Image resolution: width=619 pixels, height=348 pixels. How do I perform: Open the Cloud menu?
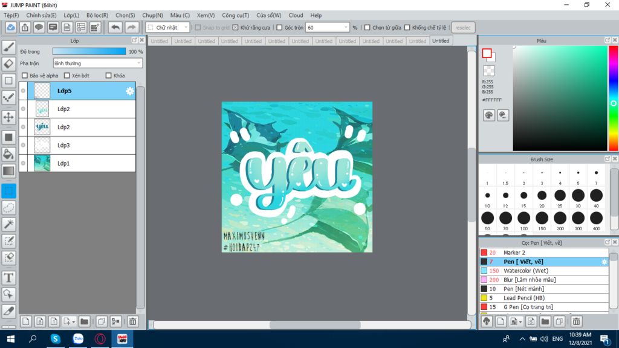coord(296,15)
